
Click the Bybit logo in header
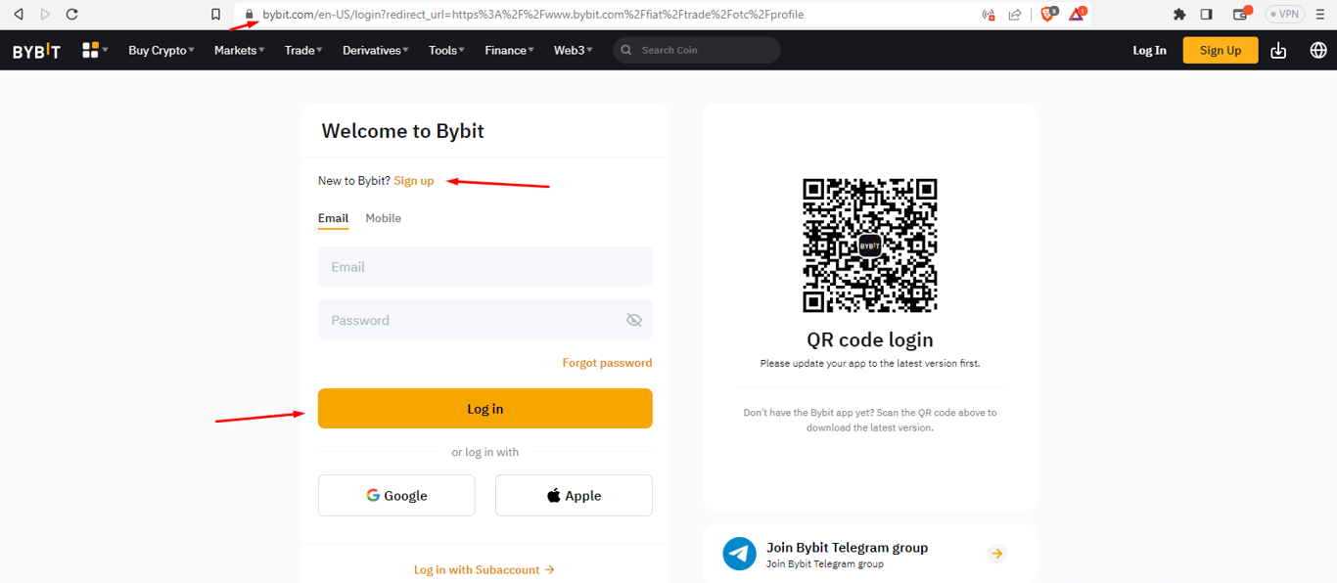36,51
